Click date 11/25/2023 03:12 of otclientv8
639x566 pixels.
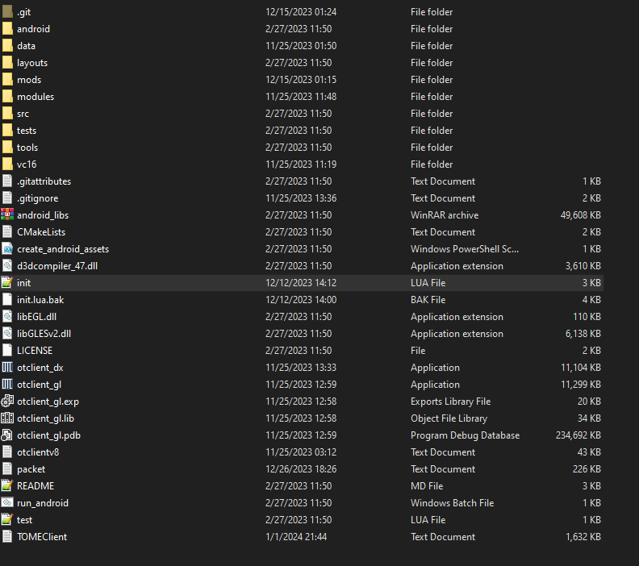coord(301,452)
